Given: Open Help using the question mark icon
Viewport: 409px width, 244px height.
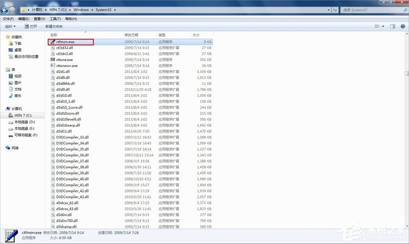Looking at the screenshot, I should pos(403,27).
